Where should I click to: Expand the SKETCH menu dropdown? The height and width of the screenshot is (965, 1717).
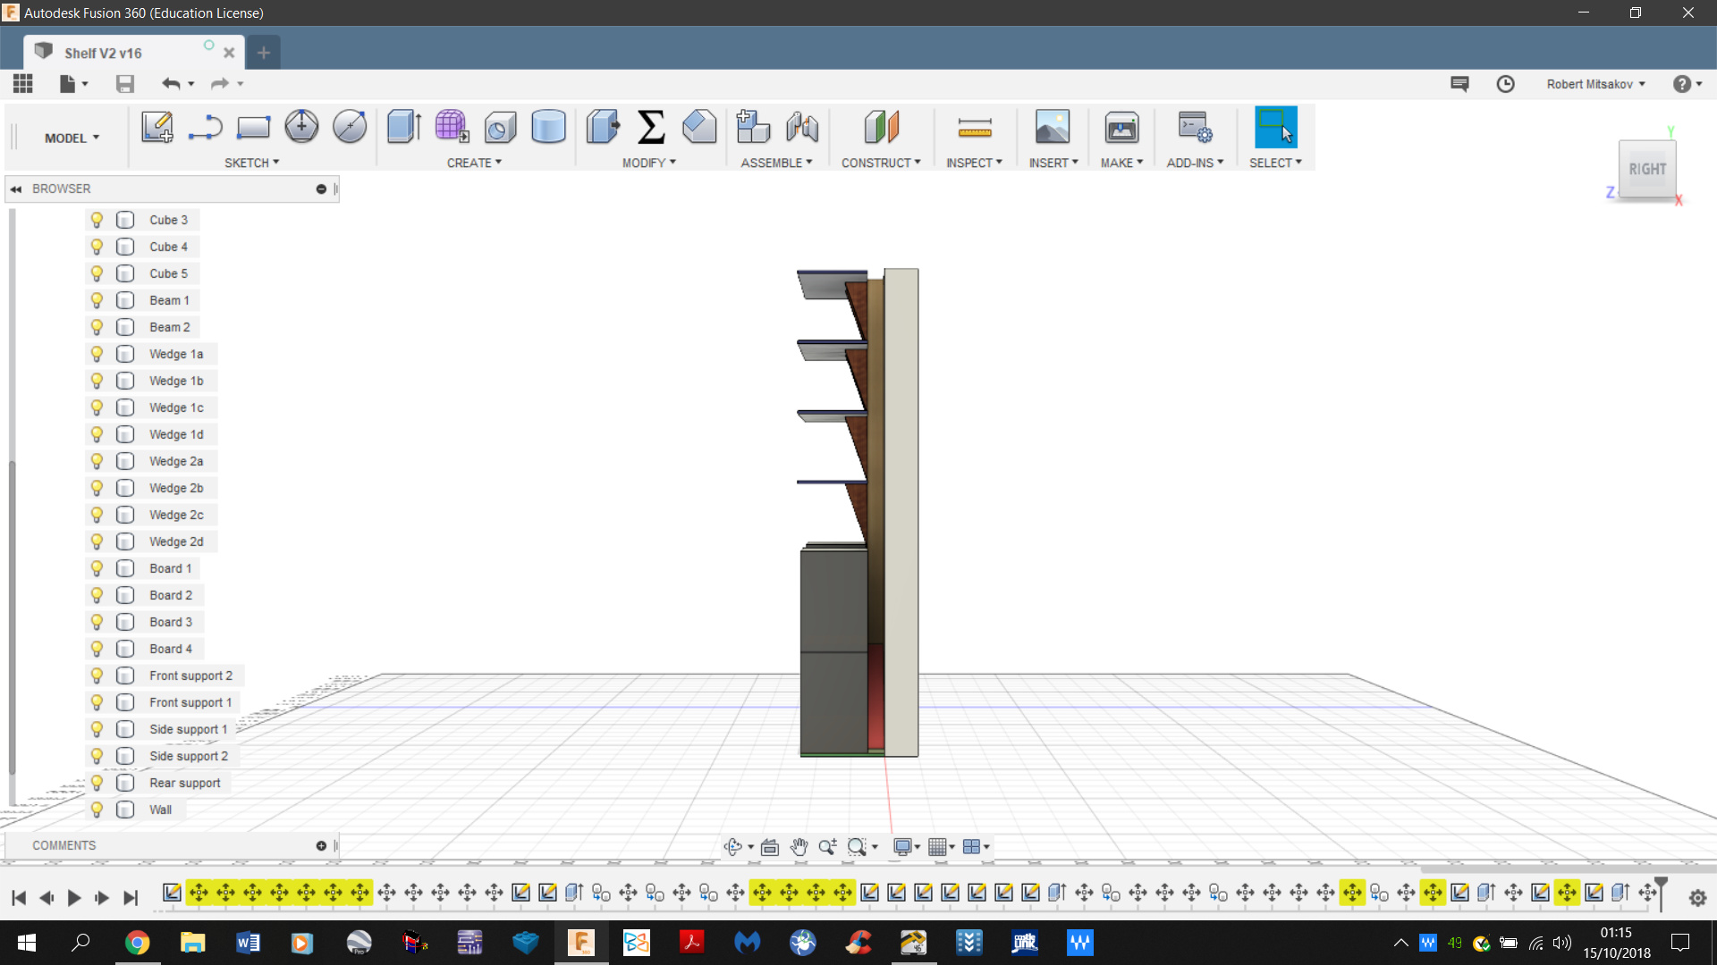pyautogui.click(x=251, y=163)
